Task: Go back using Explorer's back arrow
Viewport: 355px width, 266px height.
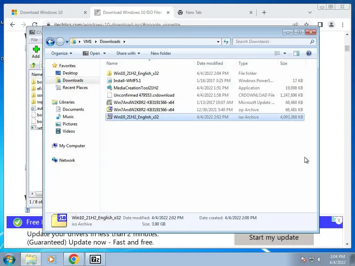Action: pyautogui.click(x=50, y=42)
